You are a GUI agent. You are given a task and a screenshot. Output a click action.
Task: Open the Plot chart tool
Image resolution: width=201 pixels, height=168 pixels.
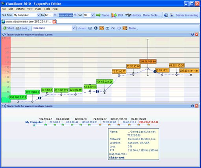pos(117,15)
